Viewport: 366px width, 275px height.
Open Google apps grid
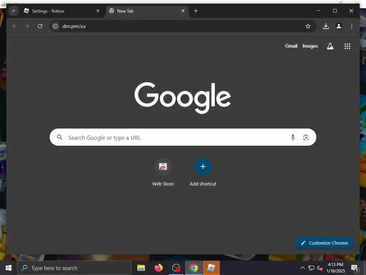pyautogui.click(x=347, y=46)
